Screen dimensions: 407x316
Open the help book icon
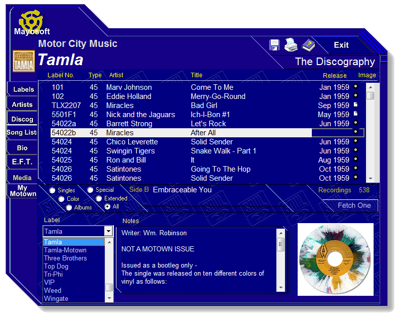pyautogui.click(x=308, y=45)
